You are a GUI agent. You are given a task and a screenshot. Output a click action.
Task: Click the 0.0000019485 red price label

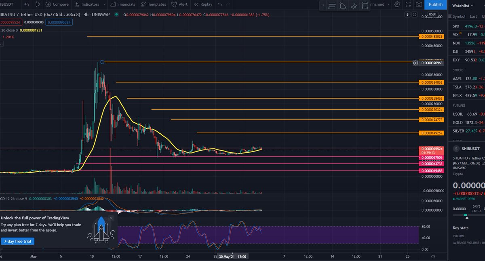432,171
